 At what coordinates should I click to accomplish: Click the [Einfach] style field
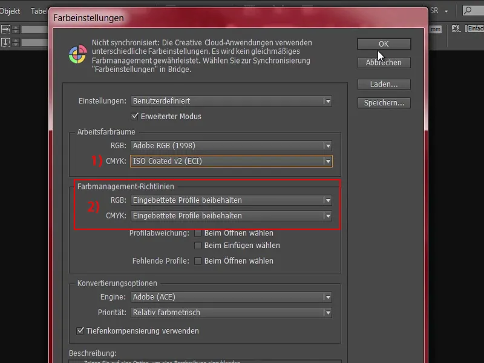coord(475,28)
